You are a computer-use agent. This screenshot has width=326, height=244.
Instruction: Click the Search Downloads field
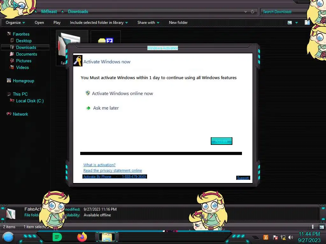[284, 12]
